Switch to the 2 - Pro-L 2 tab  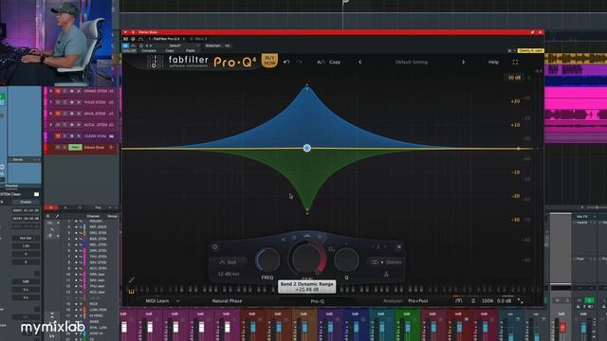(198, 39)
